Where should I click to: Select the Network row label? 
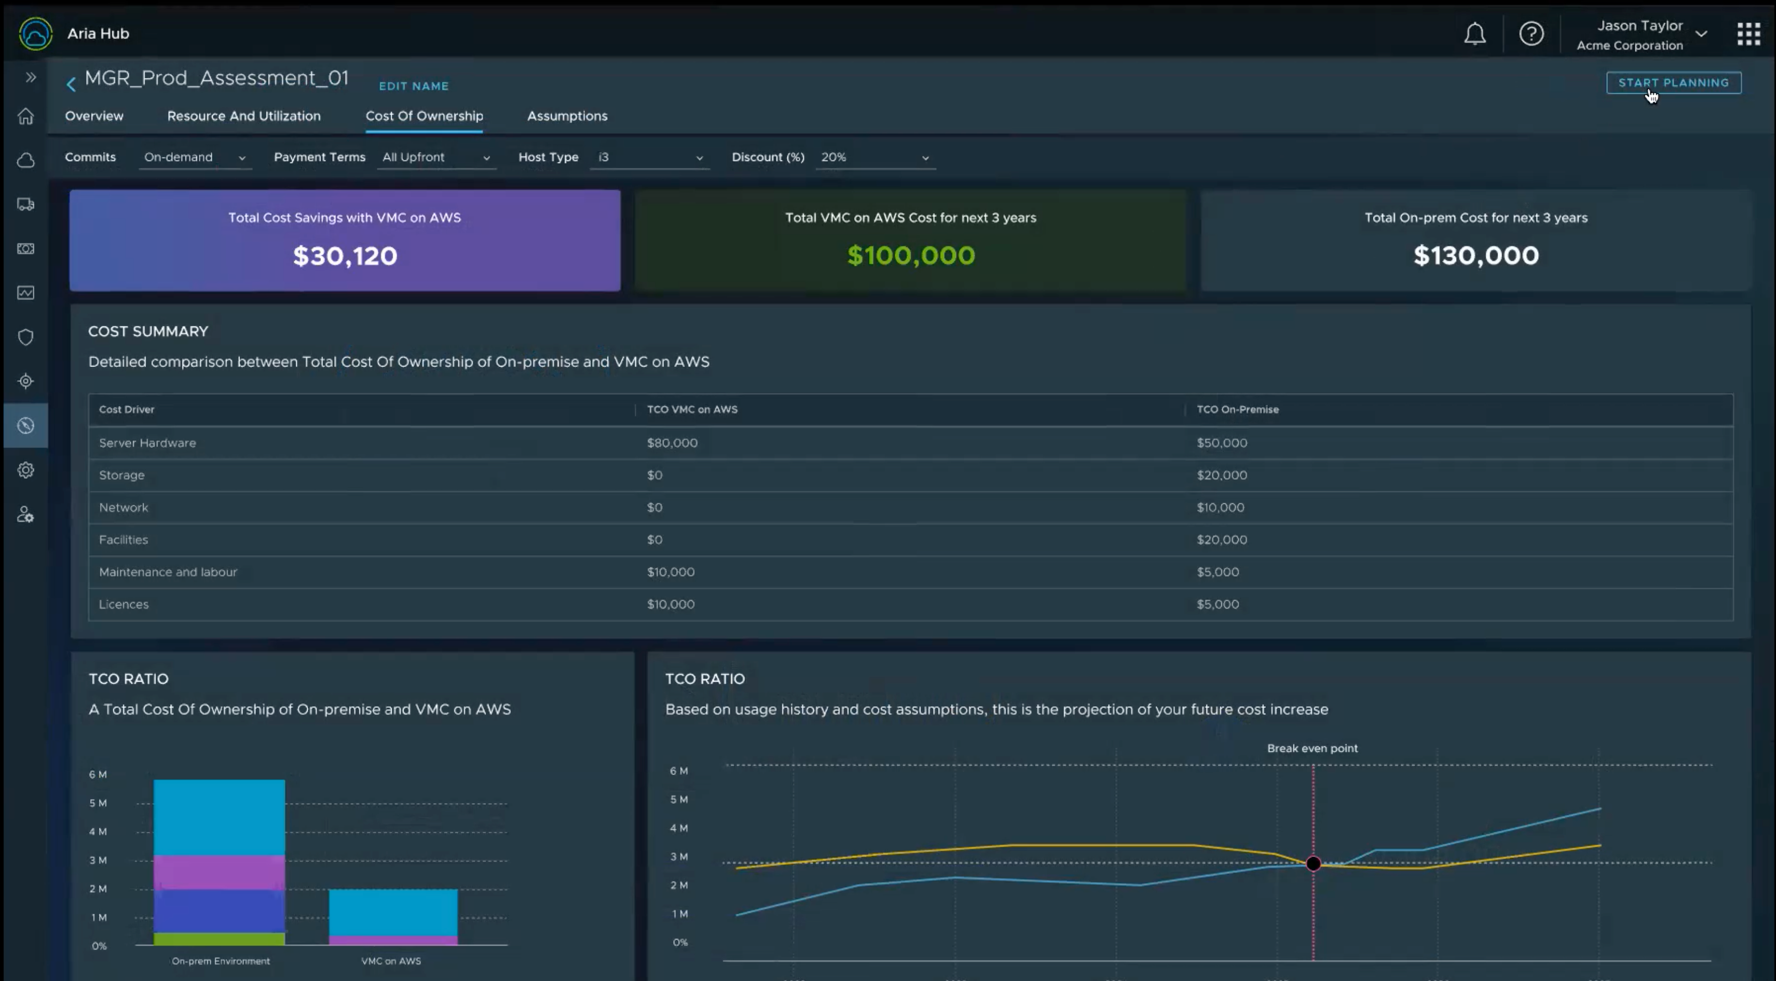pos(124,507)
